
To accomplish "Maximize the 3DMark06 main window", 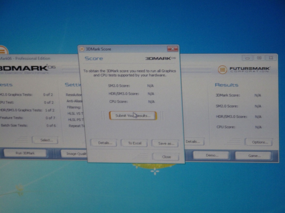I will pos(259,58).
